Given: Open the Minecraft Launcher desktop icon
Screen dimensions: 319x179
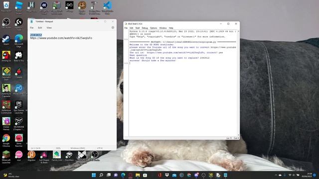Looking at the screenshot, I should pyautogui.click(x=6, y=157).
